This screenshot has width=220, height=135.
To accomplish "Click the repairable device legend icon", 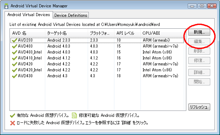I will coord(74,115).
